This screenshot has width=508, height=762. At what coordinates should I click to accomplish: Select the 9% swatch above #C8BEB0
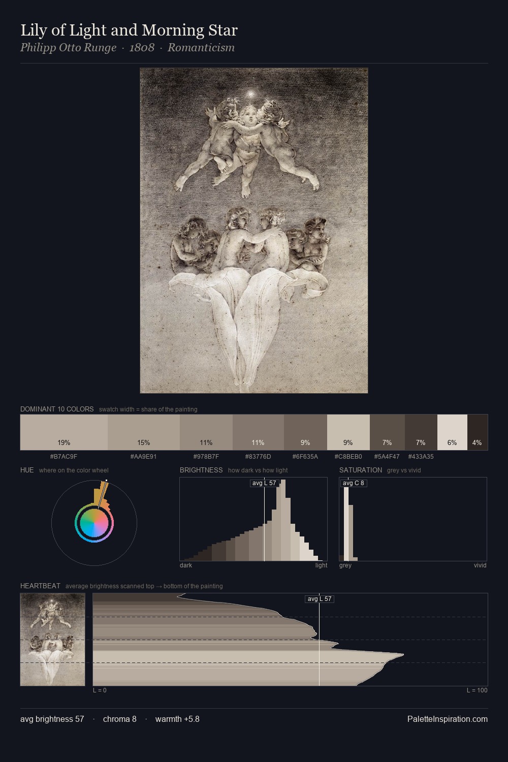coord(348,432)
